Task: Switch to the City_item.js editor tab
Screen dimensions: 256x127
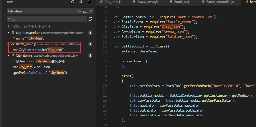Action: [x=112, y=2]
